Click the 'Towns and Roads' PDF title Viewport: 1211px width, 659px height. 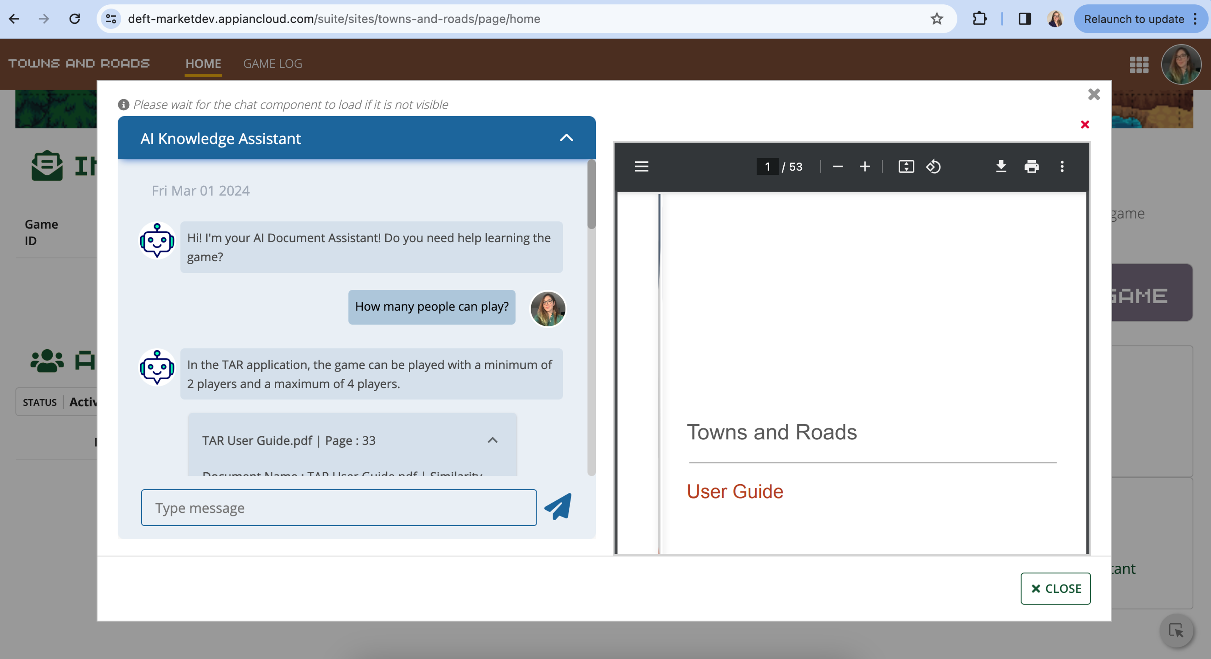point(772,432)
